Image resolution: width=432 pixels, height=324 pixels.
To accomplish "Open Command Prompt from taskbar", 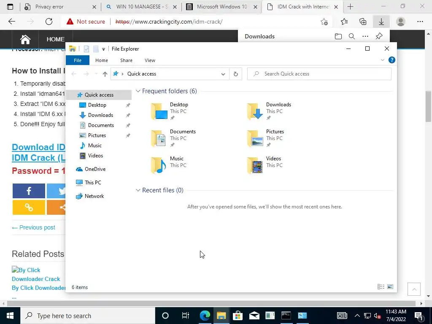I will coord(286,316).
